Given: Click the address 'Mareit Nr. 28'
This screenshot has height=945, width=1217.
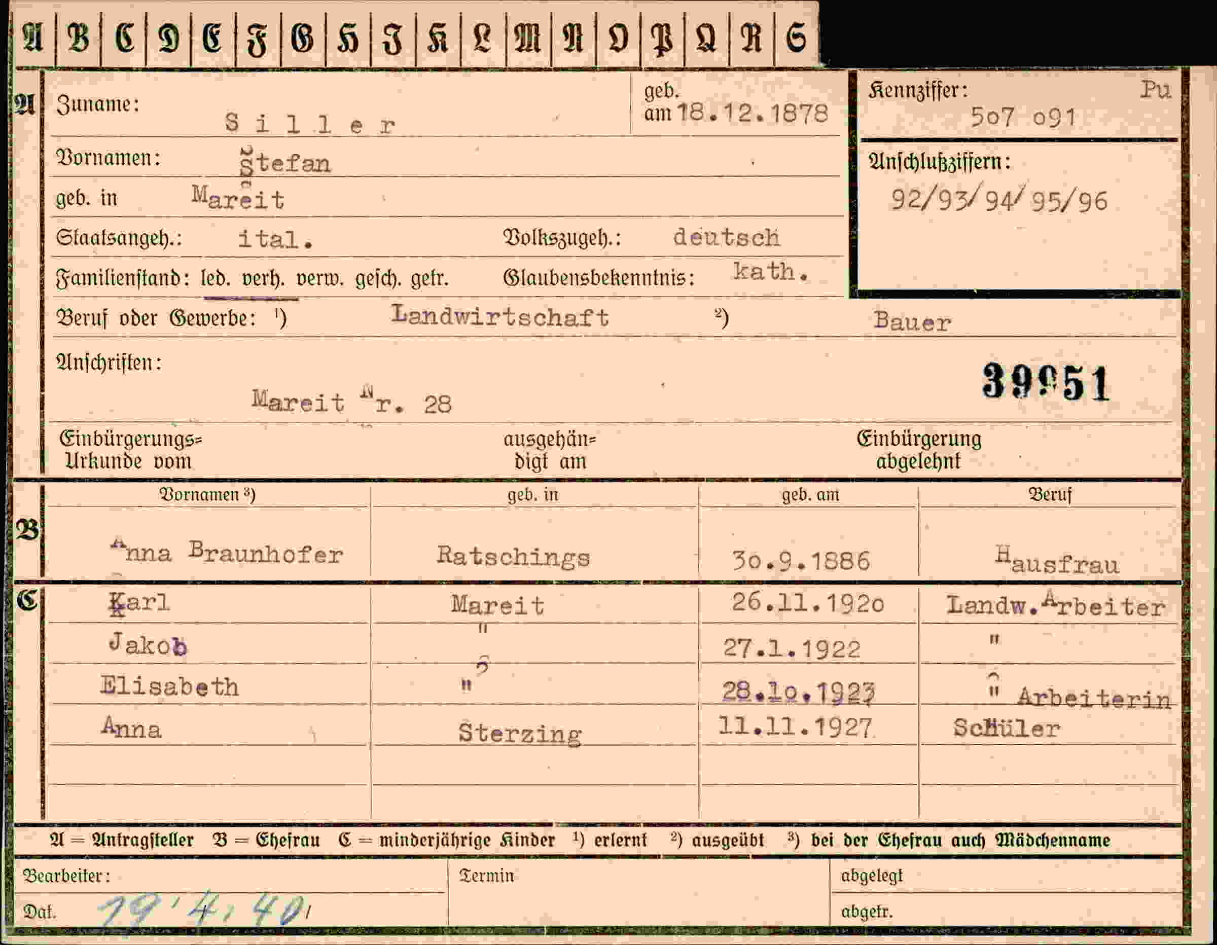Looking at the screenshot, I should pyautogui.click(x=351, y=399).
